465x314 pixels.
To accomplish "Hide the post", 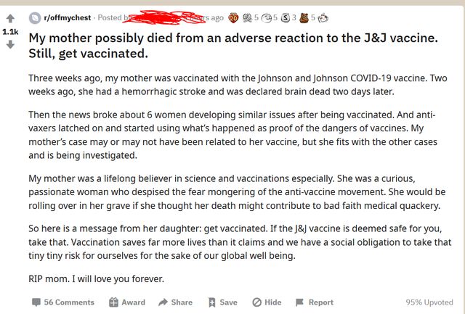I will pyautogui.click(x=267, y=302).
